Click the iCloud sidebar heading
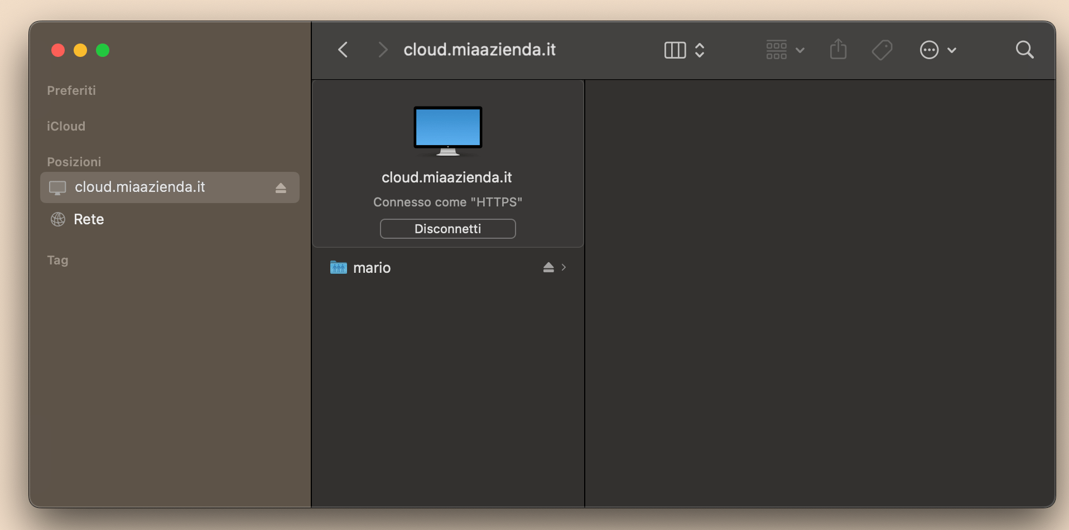The width and height of the screenshot is (1069, 530). tap(66, 126)
